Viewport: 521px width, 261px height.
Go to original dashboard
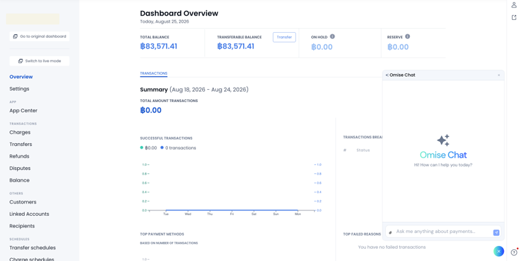[x=40, y=36]
